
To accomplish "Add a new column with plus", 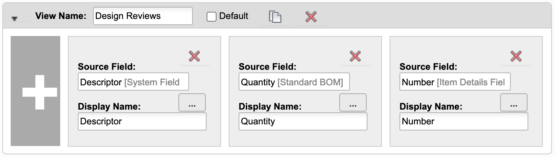I will (x=35, y=91).
